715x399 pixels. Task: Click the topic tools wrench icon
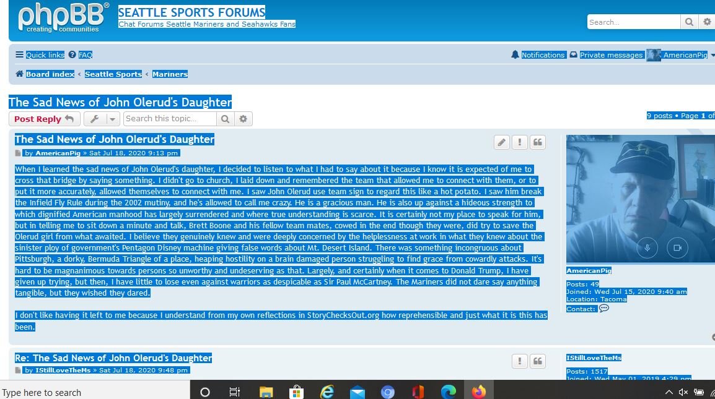coord(95,119)
